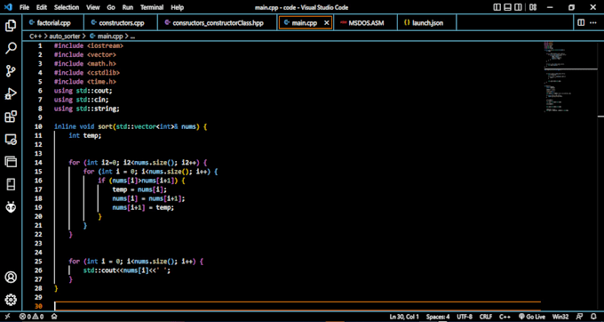Click the feedback icon in status bar
The height and width of the screenshot is (322, 604).
(579, 317)
